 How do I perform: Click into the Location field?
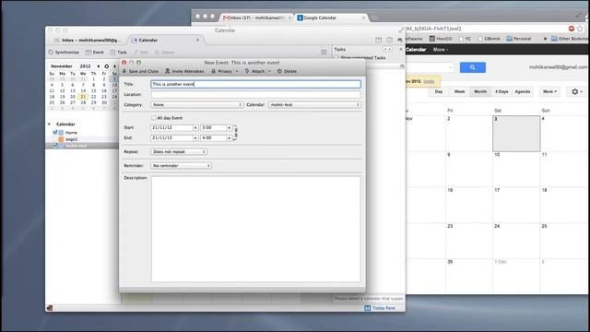256,94
